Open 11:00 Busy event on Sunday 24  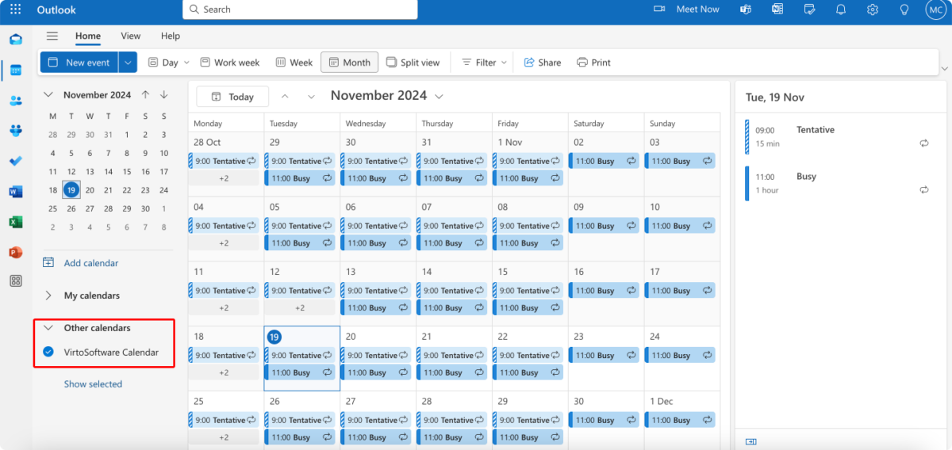coord(681,356)
